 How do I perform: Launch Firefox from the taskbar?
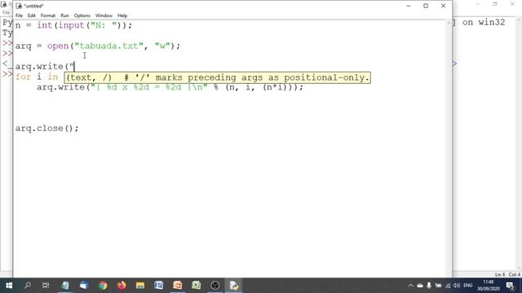pos(122,286)
